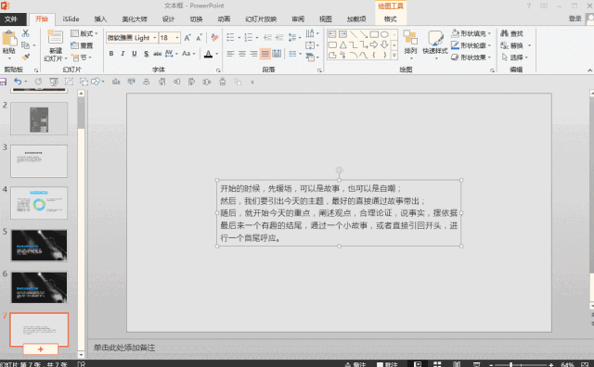This screenshot has height=367, width=594.
Task: Toggle Justify alignment button
Action: (x=265, y=54)
